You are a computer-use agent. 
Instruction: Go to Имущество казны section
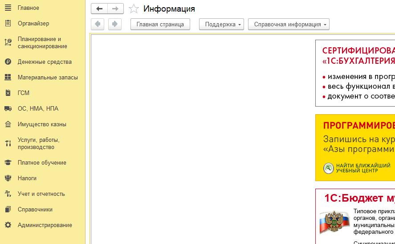coord(42,124)
